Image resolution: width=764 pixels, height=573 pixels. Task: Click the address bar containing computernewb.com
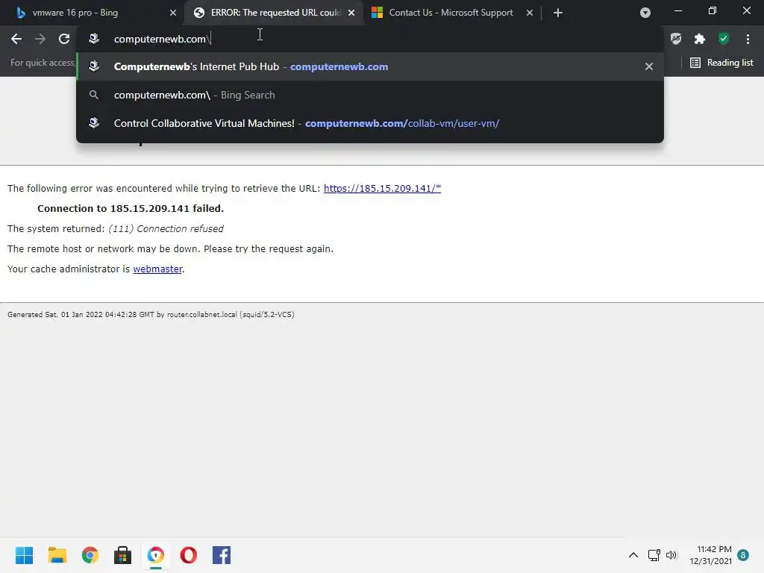370,39
